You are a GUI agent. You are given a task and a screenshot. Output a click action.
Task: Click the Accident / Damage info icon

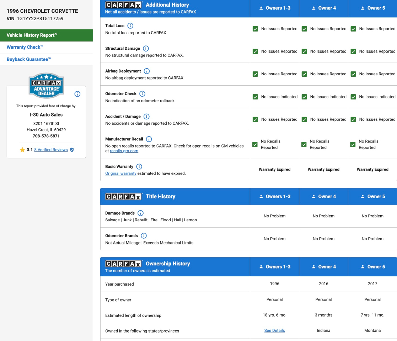pos(146,117)
